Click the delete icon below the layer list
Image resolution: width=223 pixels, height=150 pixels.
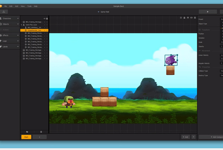tap(41, 132)
